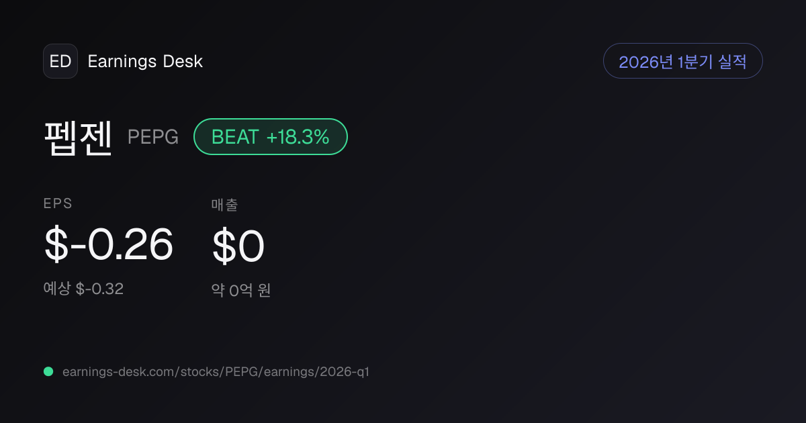Viewport: 806px width, 423px height.
Task: Click the 매출 revenue label
Action: click(x=224, y=205)
